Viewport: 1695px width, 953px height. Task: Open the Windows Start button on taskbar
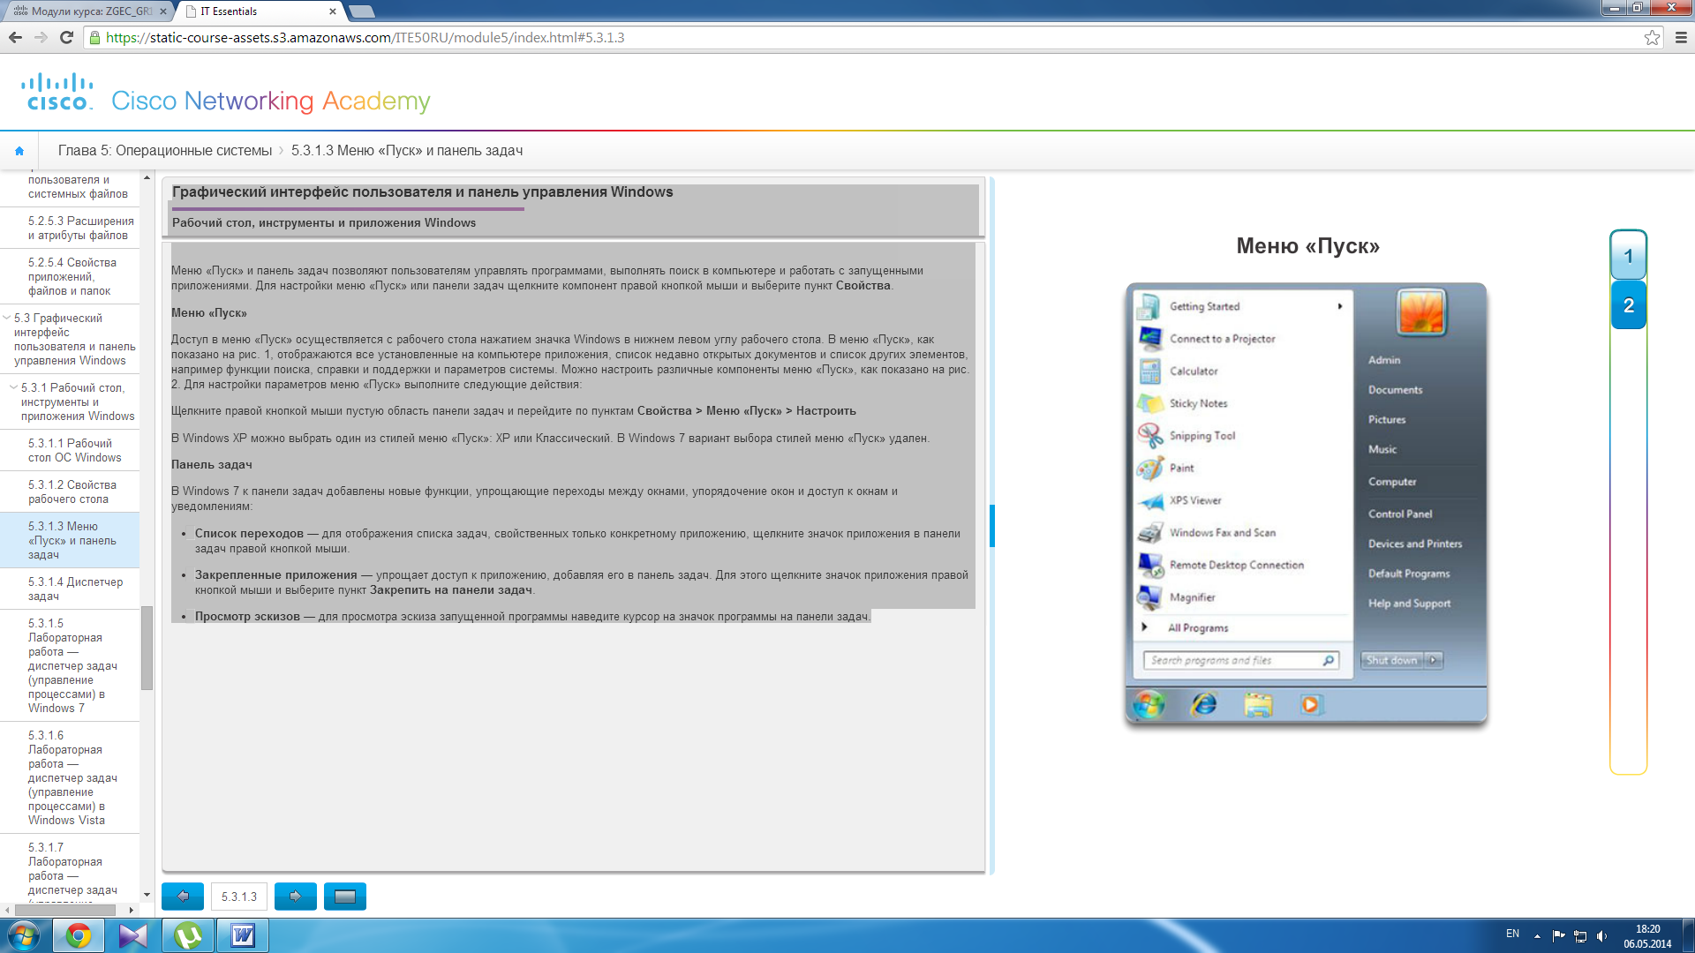pos(23,935)
